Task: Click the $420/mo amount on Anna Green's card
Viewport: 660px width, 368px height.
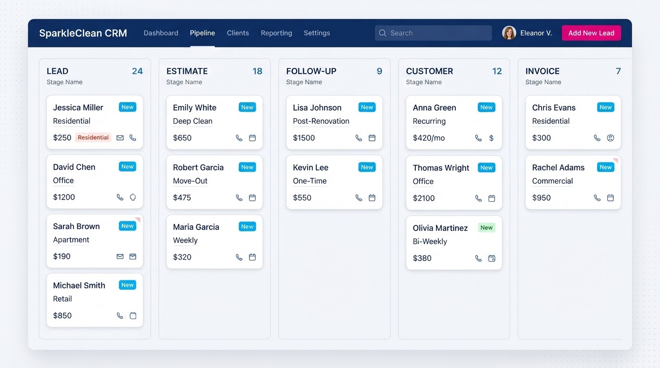Action: [x=429, y=138]
